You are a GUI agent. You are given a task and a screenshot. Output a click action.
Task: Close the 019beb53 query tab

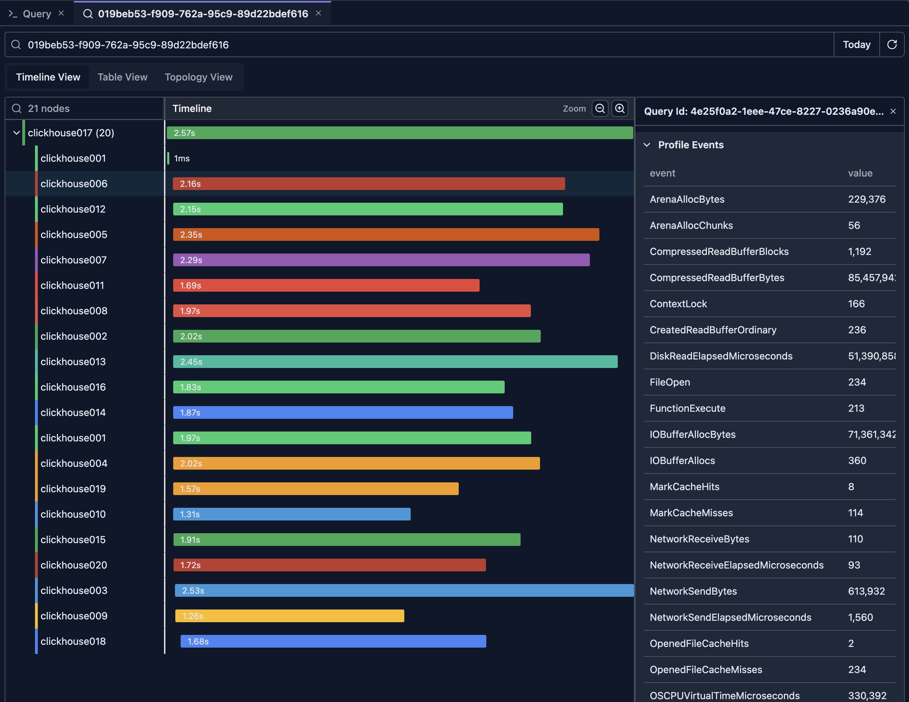(319, 13)
